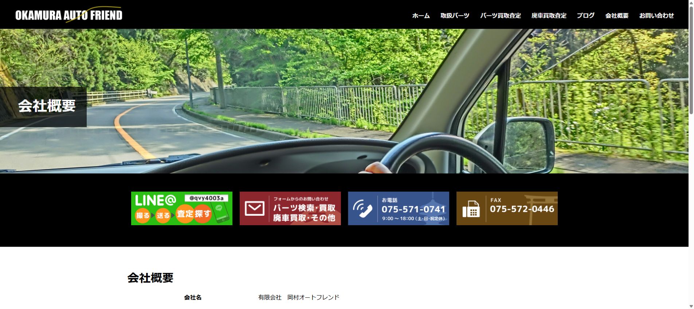
Task: Click the scrollbar down arrow
Action: 691,306
